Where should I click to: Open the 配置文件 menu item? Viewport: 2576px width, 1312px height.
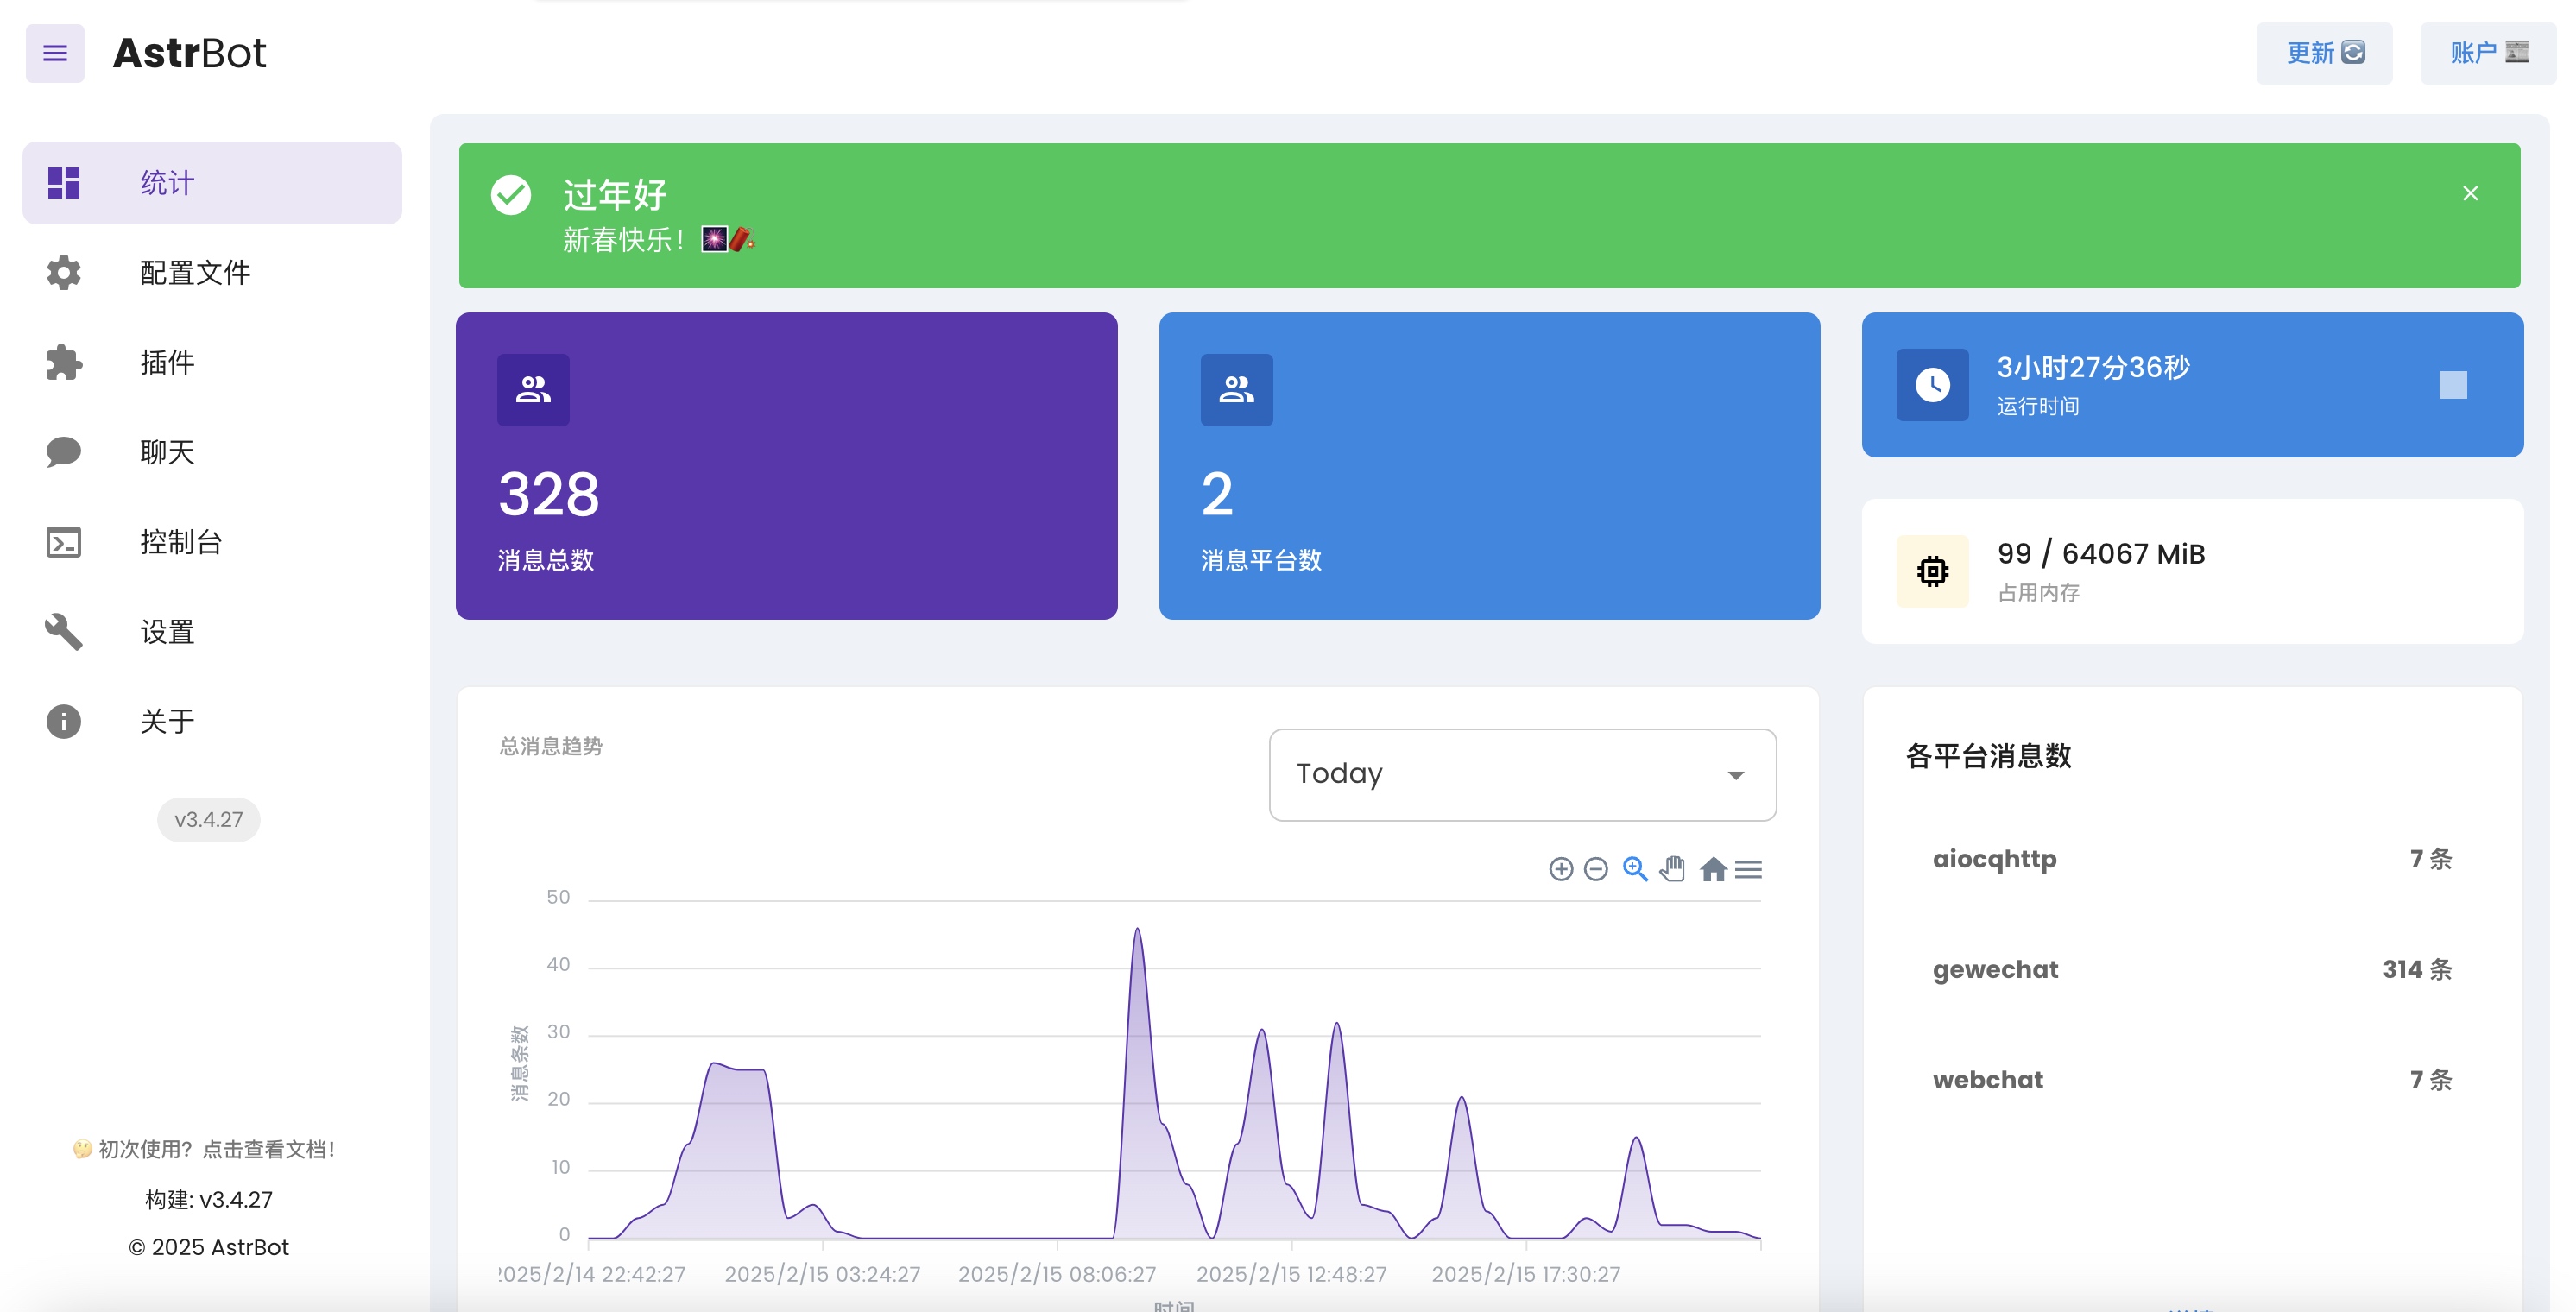[x=212, y=273]
